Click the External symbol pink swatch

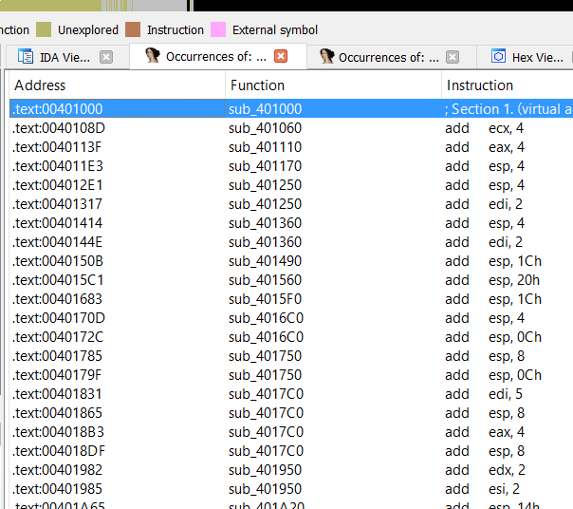(x=218, y=29)
